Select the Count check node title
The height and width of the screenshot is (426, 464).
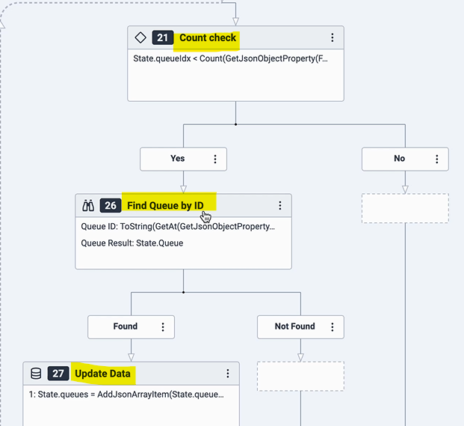click(208, 37)
